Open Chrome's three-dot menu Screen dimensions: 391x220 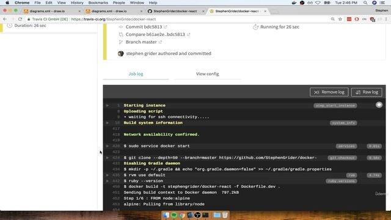(386, 19)
